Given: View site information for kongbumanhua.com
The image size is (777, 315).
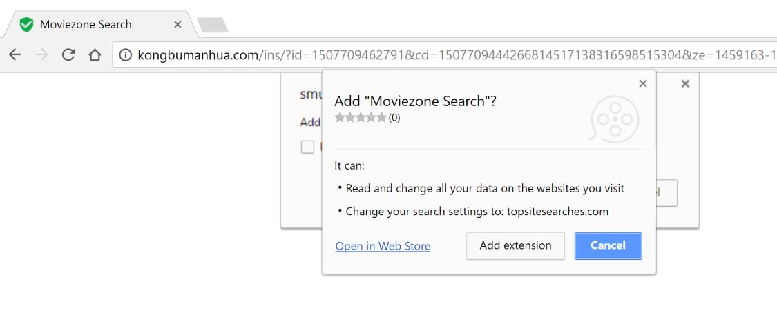Looking at the screenshot, I should click(x=125, y=55).
